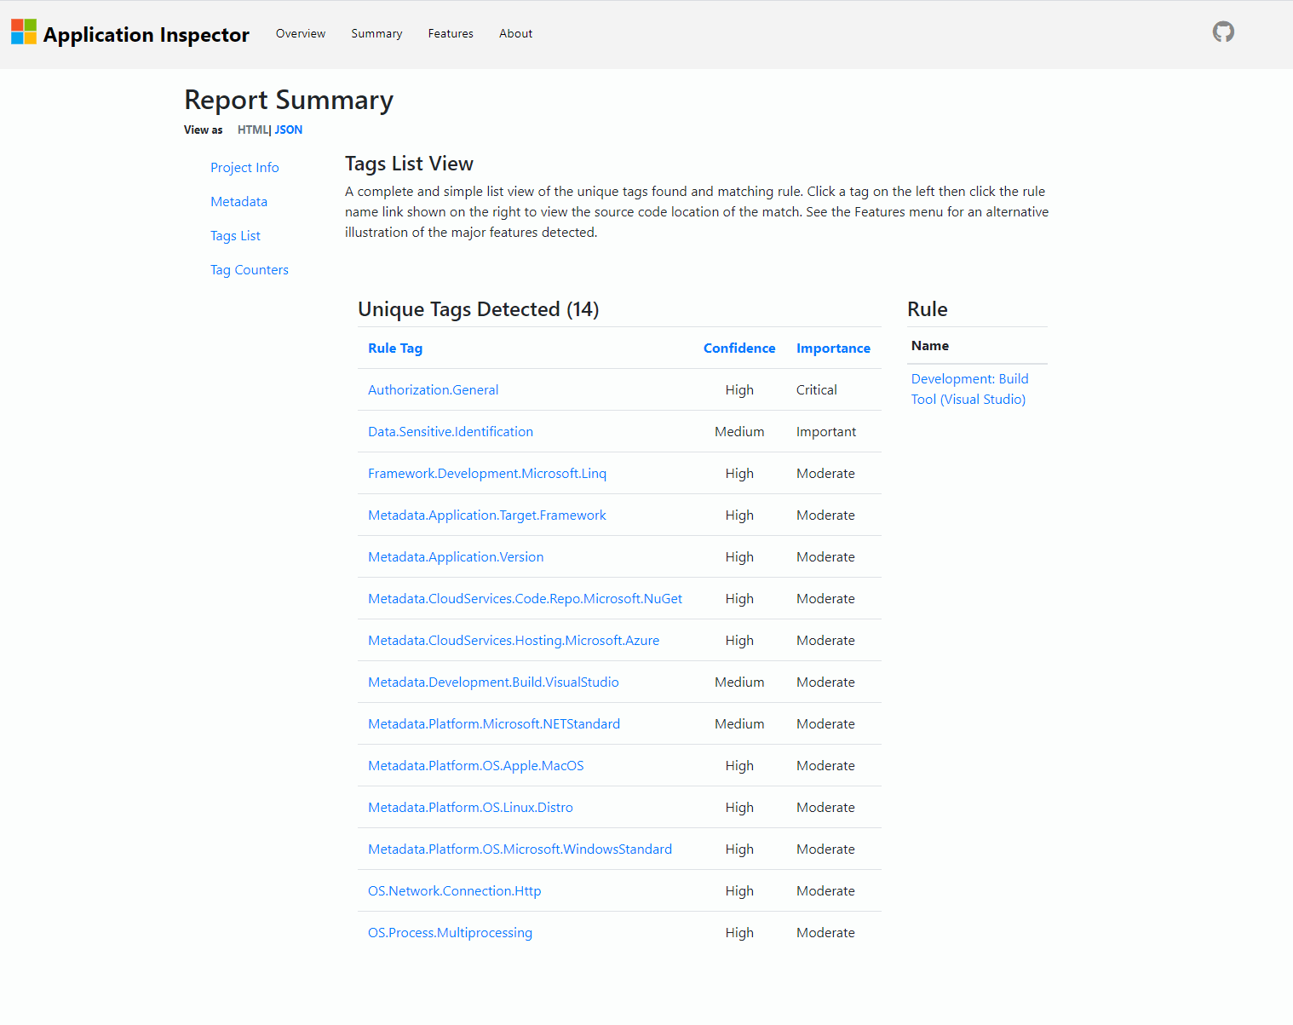
Task: Sort tags by Confidence column
Action: click(x=738, y=348)
